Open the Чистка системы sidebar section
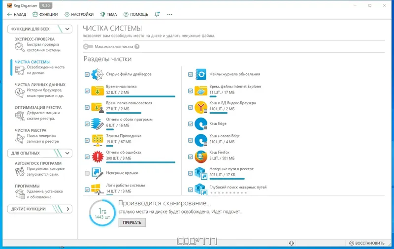The width and height of the screenshot is (394, 249). [40, 67]
